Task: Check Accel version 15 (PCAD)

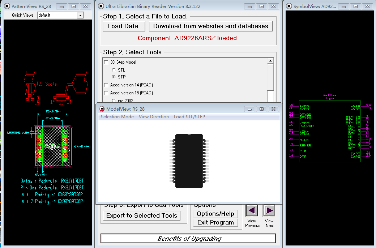Action: 106,93
